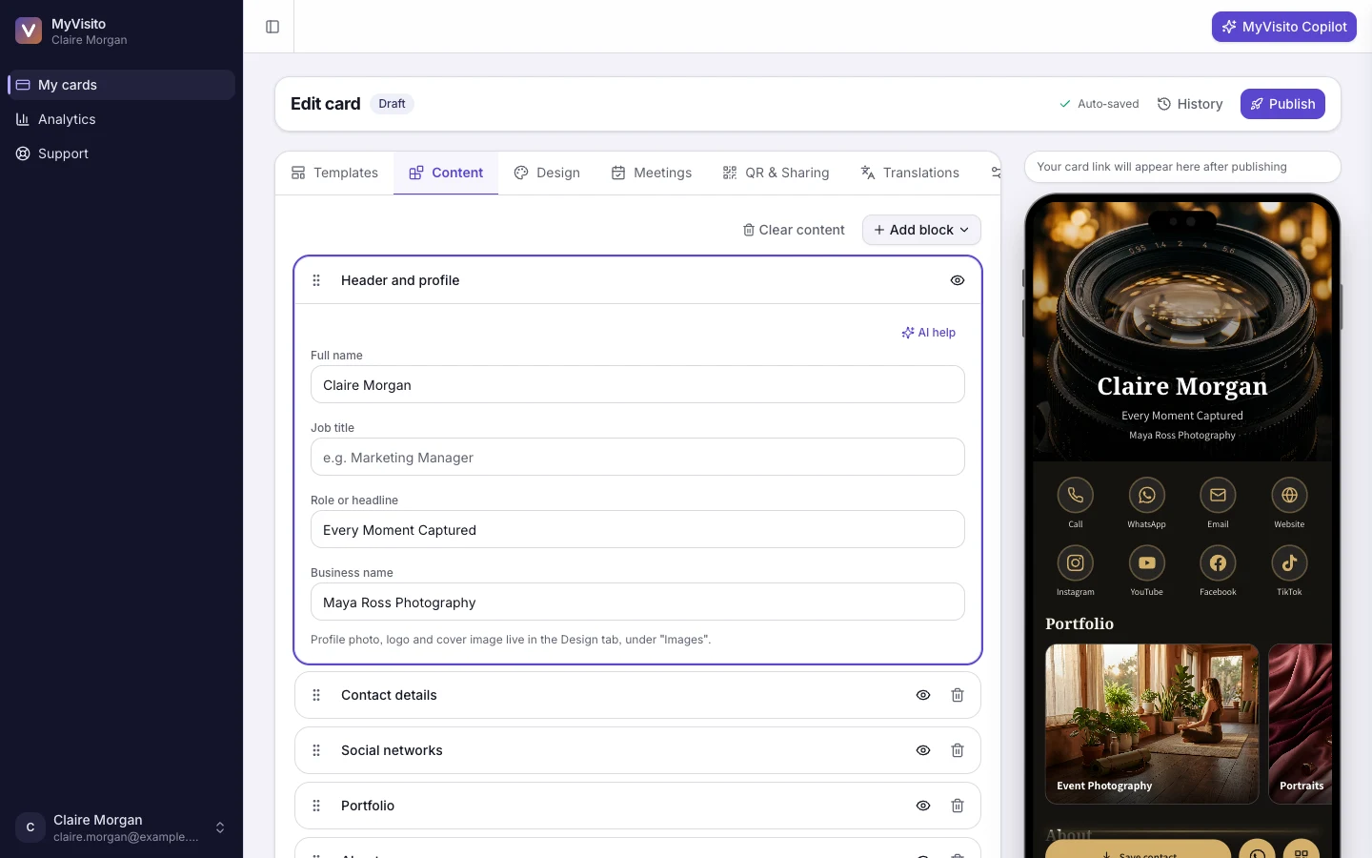Hide the Contact details block
1372x858 pixels.
pos(923,695)
